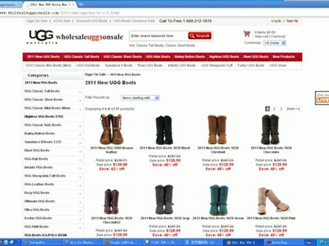Viewport: 329px width, 246px height.
Task: Expand arrow beside UGG Knit Boots category
Action: point(80,160)
